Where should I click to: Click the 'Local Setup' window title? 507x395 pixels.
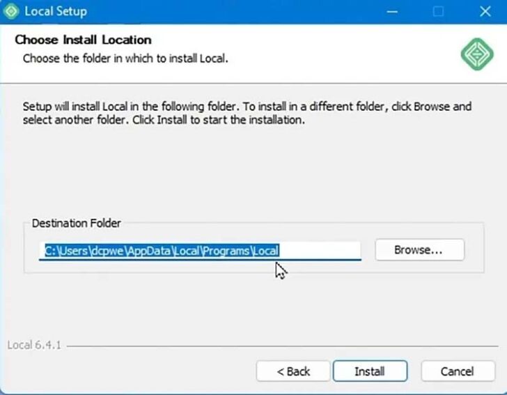coord(56,11)
